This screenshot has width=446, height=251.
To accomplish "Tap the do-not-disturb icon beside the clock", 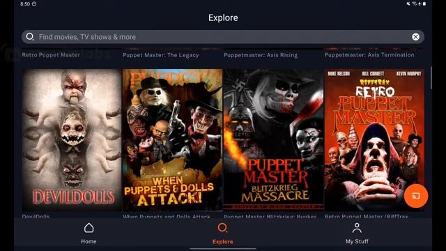I will pyautogui.click(x=34, y=4).
